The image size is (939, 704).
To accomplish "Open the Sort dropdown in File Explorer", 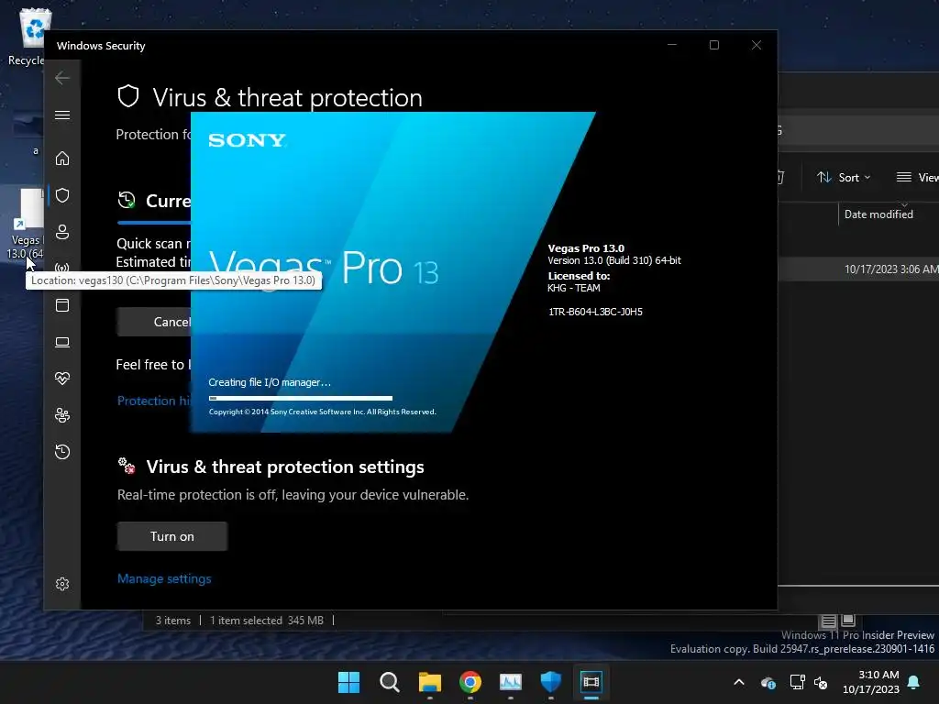I will (844, 178).
